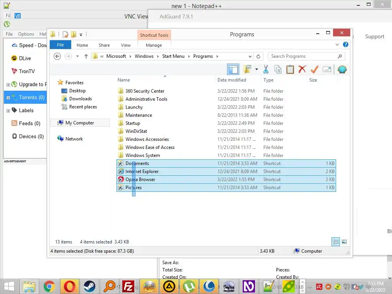Select Desktop in Favorites
Viewport: 392px width, 294px height.
(77, 90)
